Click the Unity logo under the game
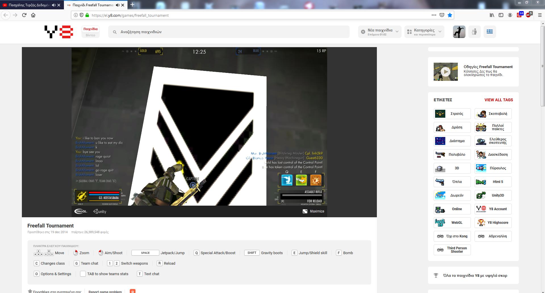The width and height of the screenshot is (545, 293). coord(100,211)
